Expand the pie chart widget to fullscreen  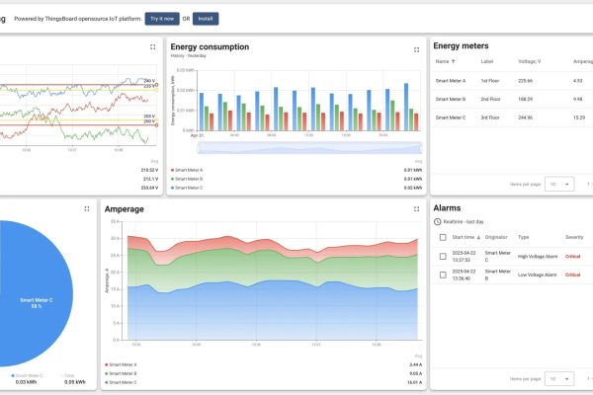tap(87, 208)
